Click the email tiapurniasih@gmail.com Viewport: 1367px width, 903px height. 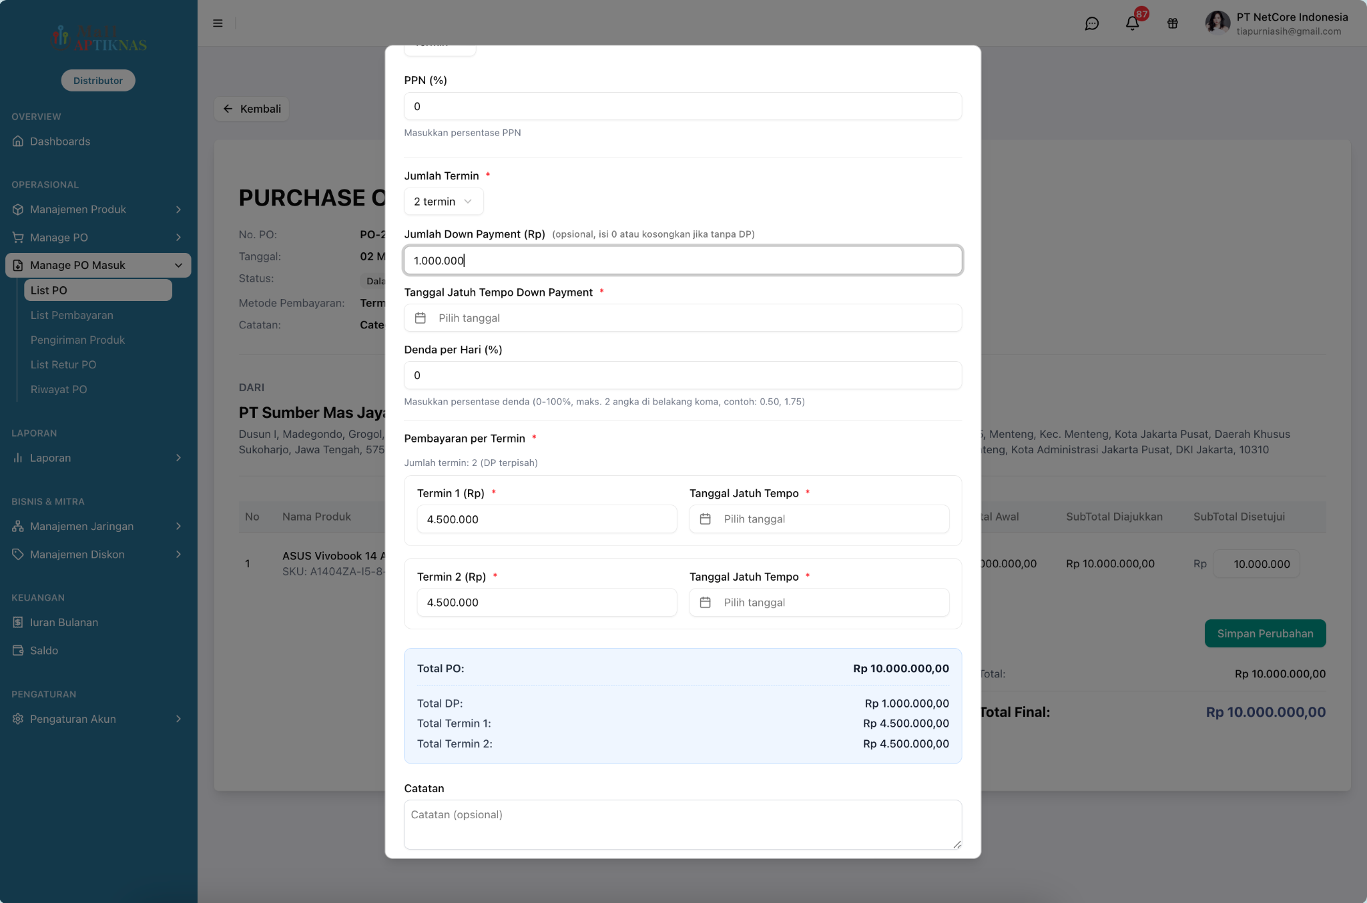click(1288, 31)
